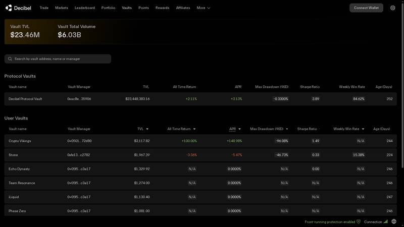
Task: Open the Points page
Action: tap(143, 8)
